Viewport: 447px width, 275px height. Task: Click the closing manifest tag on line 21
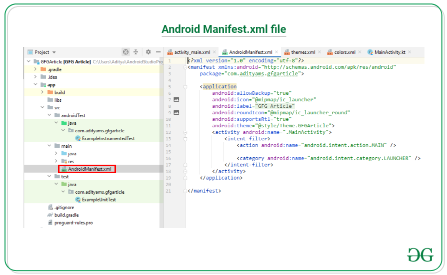pos(204,191)
